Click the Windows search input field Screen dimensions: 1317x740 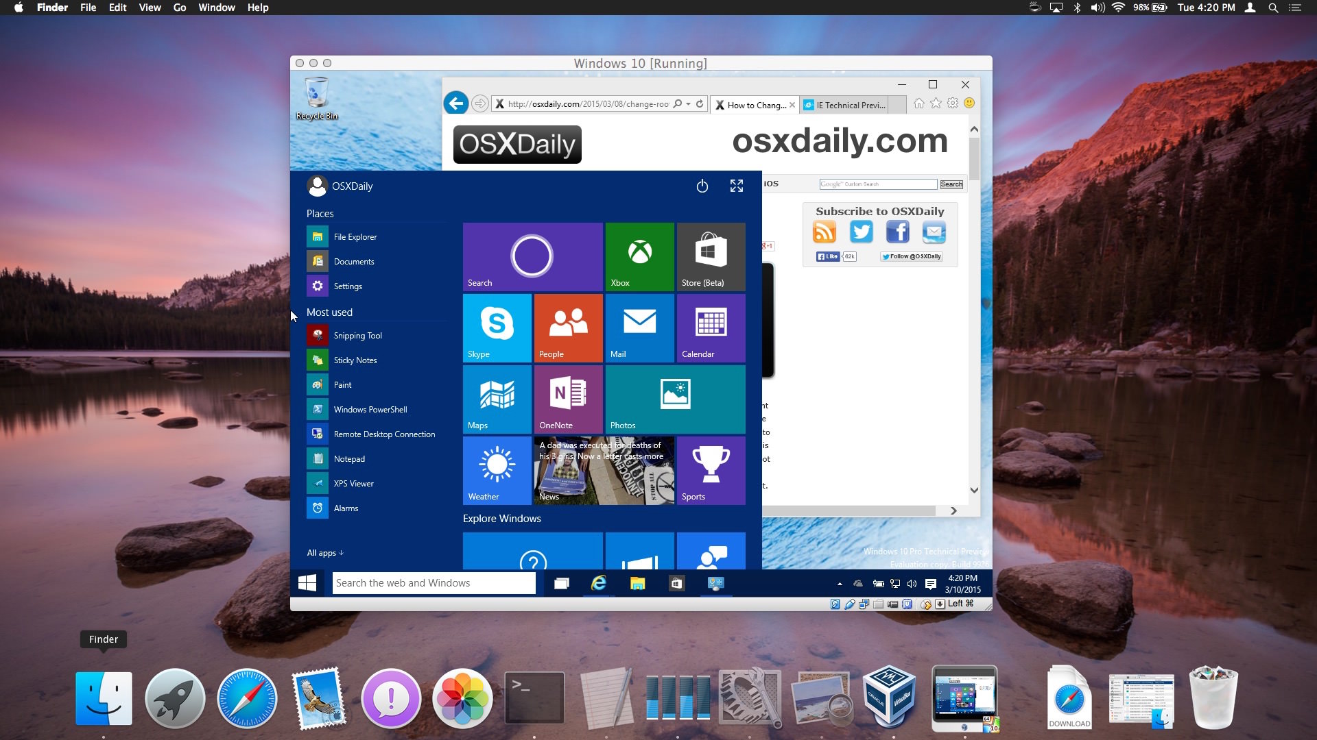434,583
